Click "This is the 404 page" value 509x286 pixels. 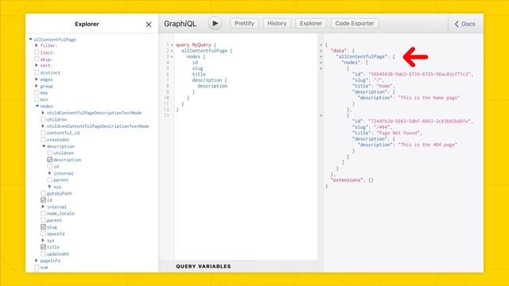point(428,145)
